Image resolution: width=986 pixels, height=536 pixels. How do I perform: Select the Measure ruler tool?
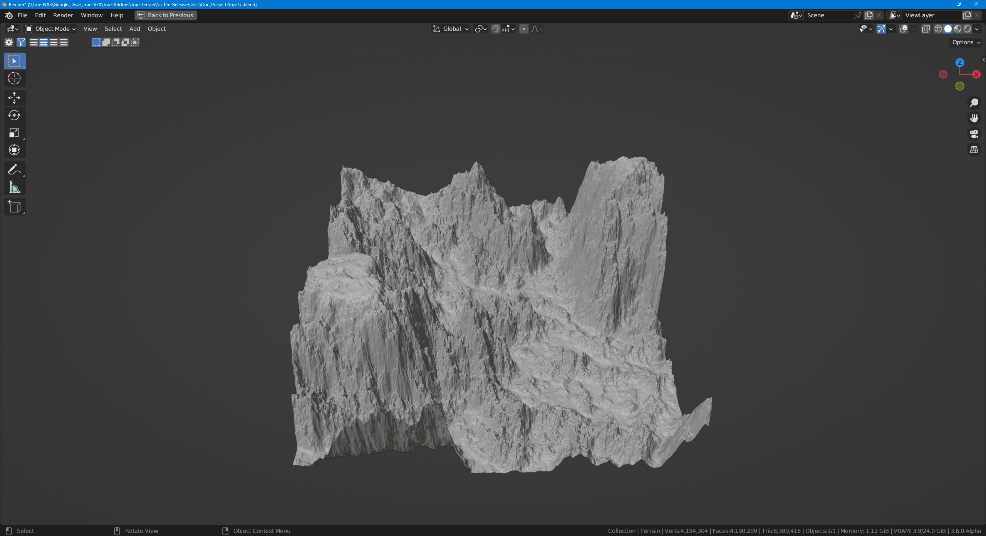click(x=14, y=188)
